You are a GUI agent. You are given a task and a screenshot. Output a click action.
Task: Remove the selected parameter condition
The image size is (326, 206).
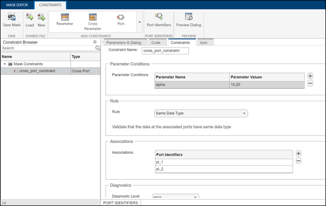[310, 83]
